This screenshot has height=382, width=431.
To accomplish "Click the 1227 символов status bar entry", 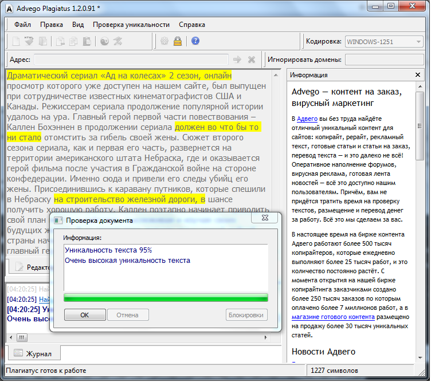I will (334, 371).
